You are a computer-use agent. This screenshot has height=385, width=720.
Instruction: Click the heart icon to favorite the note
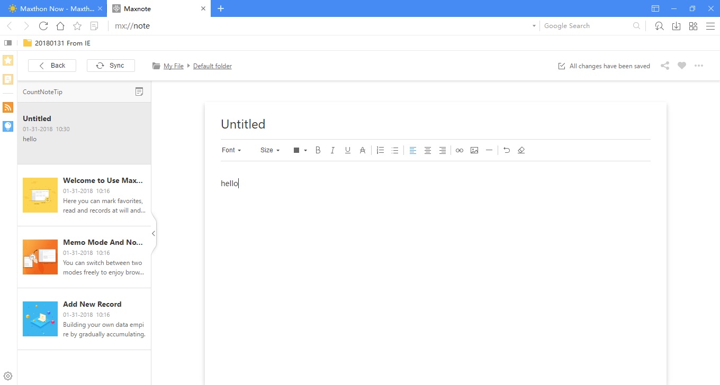click(681, 65)
